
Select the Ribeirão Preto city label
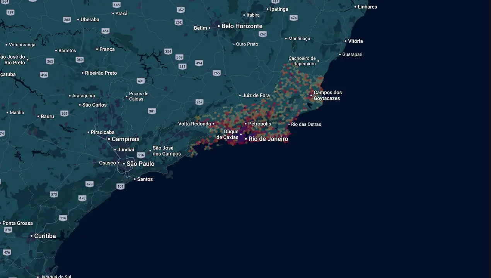101,73
